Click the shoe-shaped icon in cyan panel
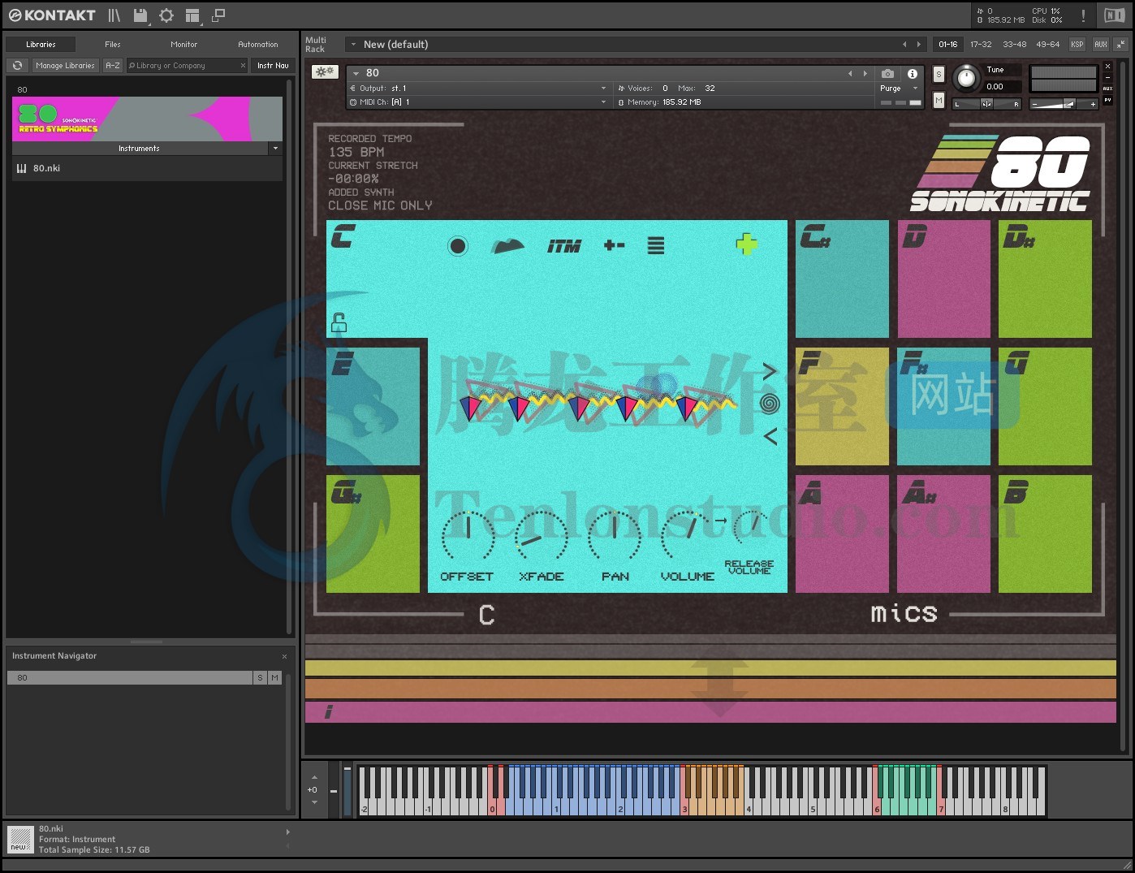Image resolution: width=1135 pixels, height=873 pixels. (508, 245)
